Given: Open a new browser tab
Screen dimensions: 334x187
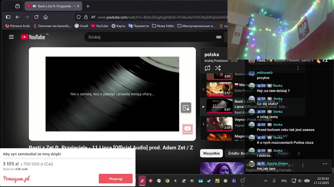Looking at the screenshot, I should coord(88,6).
